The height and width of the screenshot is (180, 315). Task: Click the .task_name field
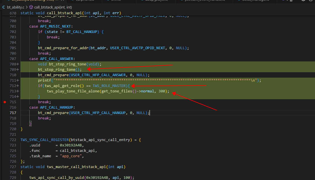[x=40, y=156]
